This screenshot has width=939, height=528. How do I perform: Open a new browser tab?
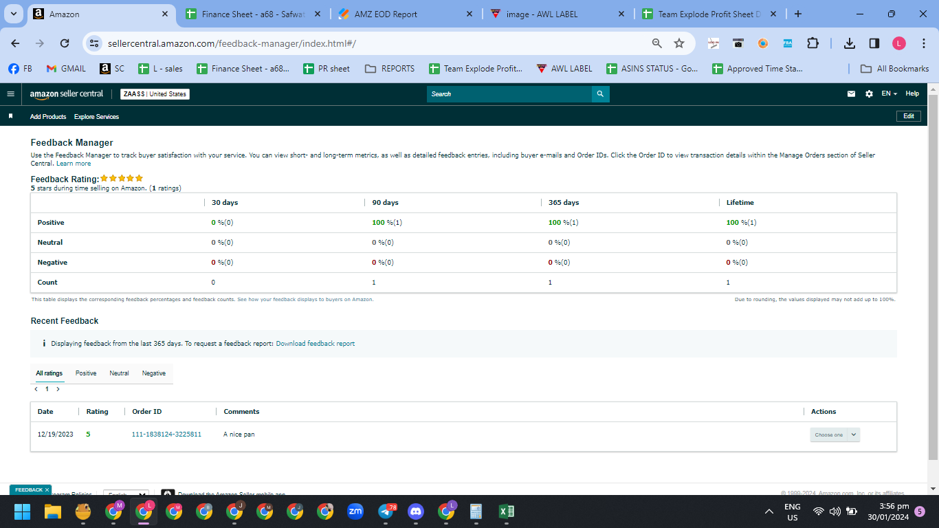tap(797, 14)
